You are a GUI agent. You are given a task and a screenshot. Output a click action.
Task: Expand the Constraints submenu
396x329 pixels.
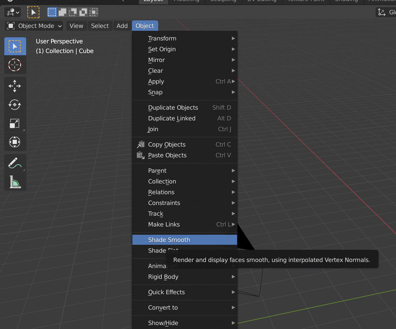[185, 203]
